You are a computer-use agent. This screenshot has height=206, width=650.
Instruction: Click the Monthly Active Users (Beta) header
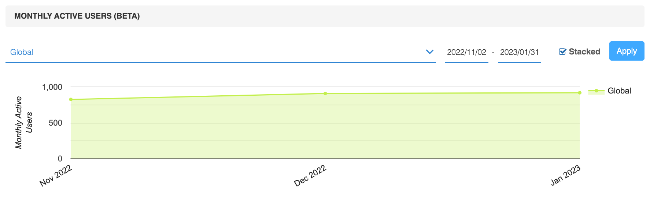point(77,16)
